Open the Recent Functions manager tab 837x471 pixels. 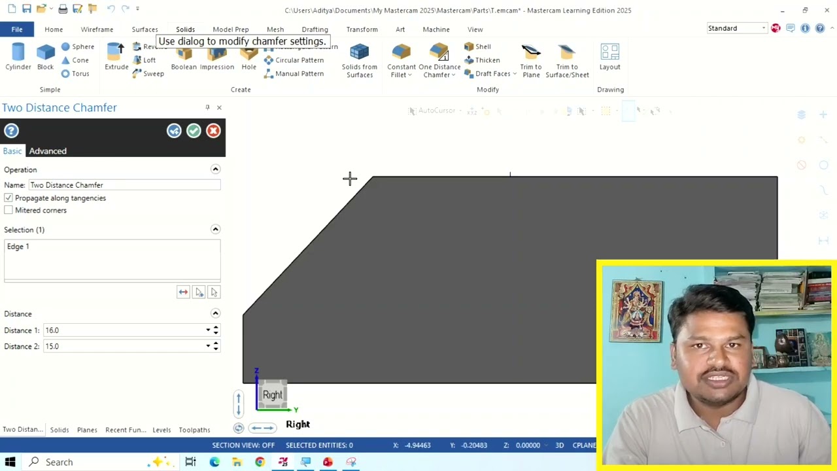[x=126, y=430]
